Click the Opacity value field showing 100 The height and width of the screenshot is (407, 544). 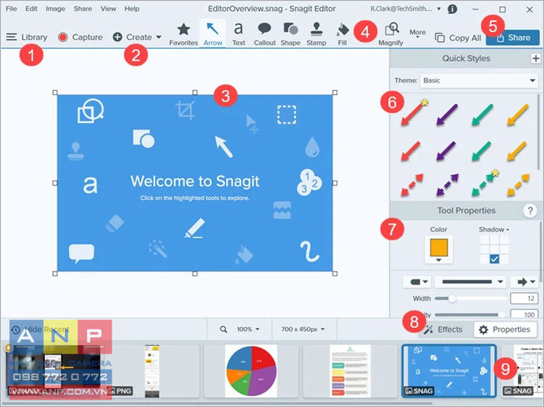point(524,314)
